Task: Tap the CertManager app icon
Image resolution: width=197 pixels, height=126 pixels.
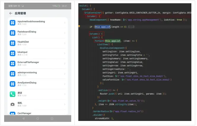Action: pyautogui.click(x=12, y=114)
